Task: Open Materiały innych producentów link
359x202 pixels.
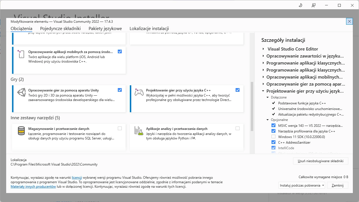Action: 33,187
